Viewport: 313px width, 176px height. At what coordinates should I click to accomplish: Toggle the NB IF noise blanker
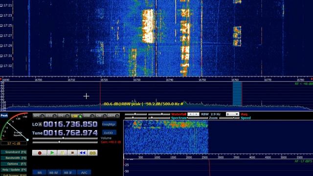pyautogui.click(x=69, y=173)
